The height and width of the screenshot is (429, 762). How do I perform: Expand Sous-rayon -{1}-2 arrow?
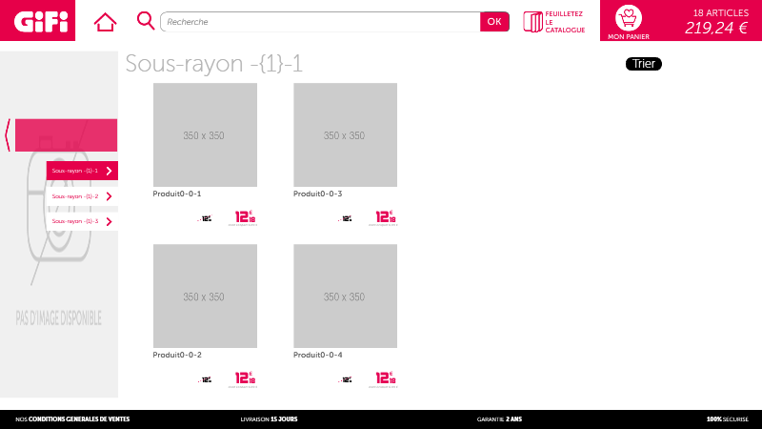[x=110, y=196]
